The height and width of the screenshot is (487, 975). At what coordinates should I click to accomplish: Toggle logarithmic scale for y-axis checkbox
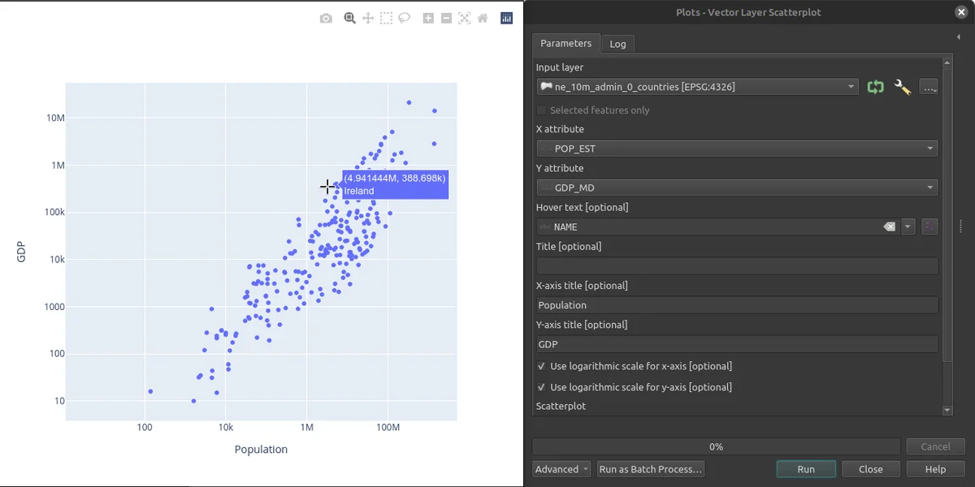pyautogui.click(x=542, y=387)
